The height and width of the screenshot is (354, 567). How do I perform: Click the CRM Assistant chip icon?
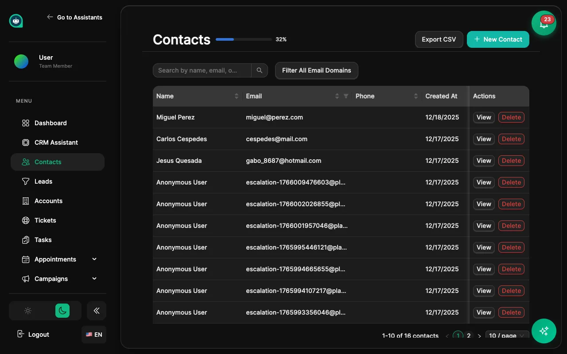pyautogui.click(x=26, y=142)
